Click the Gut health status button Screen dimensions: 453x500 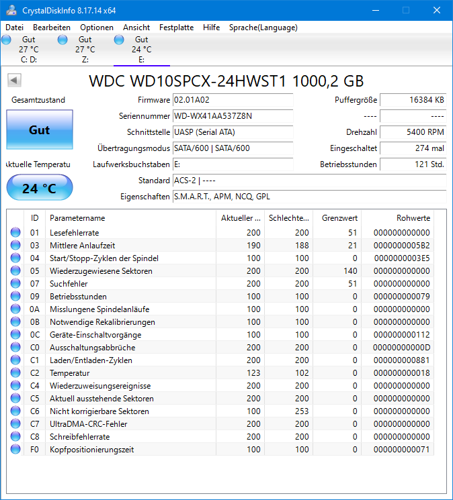point(40,130)
